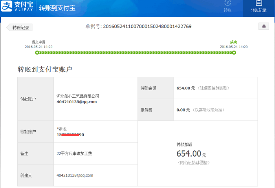Click the green 成功 status label
This screenshot has width=275, height=188.
[x=234, y=42]
